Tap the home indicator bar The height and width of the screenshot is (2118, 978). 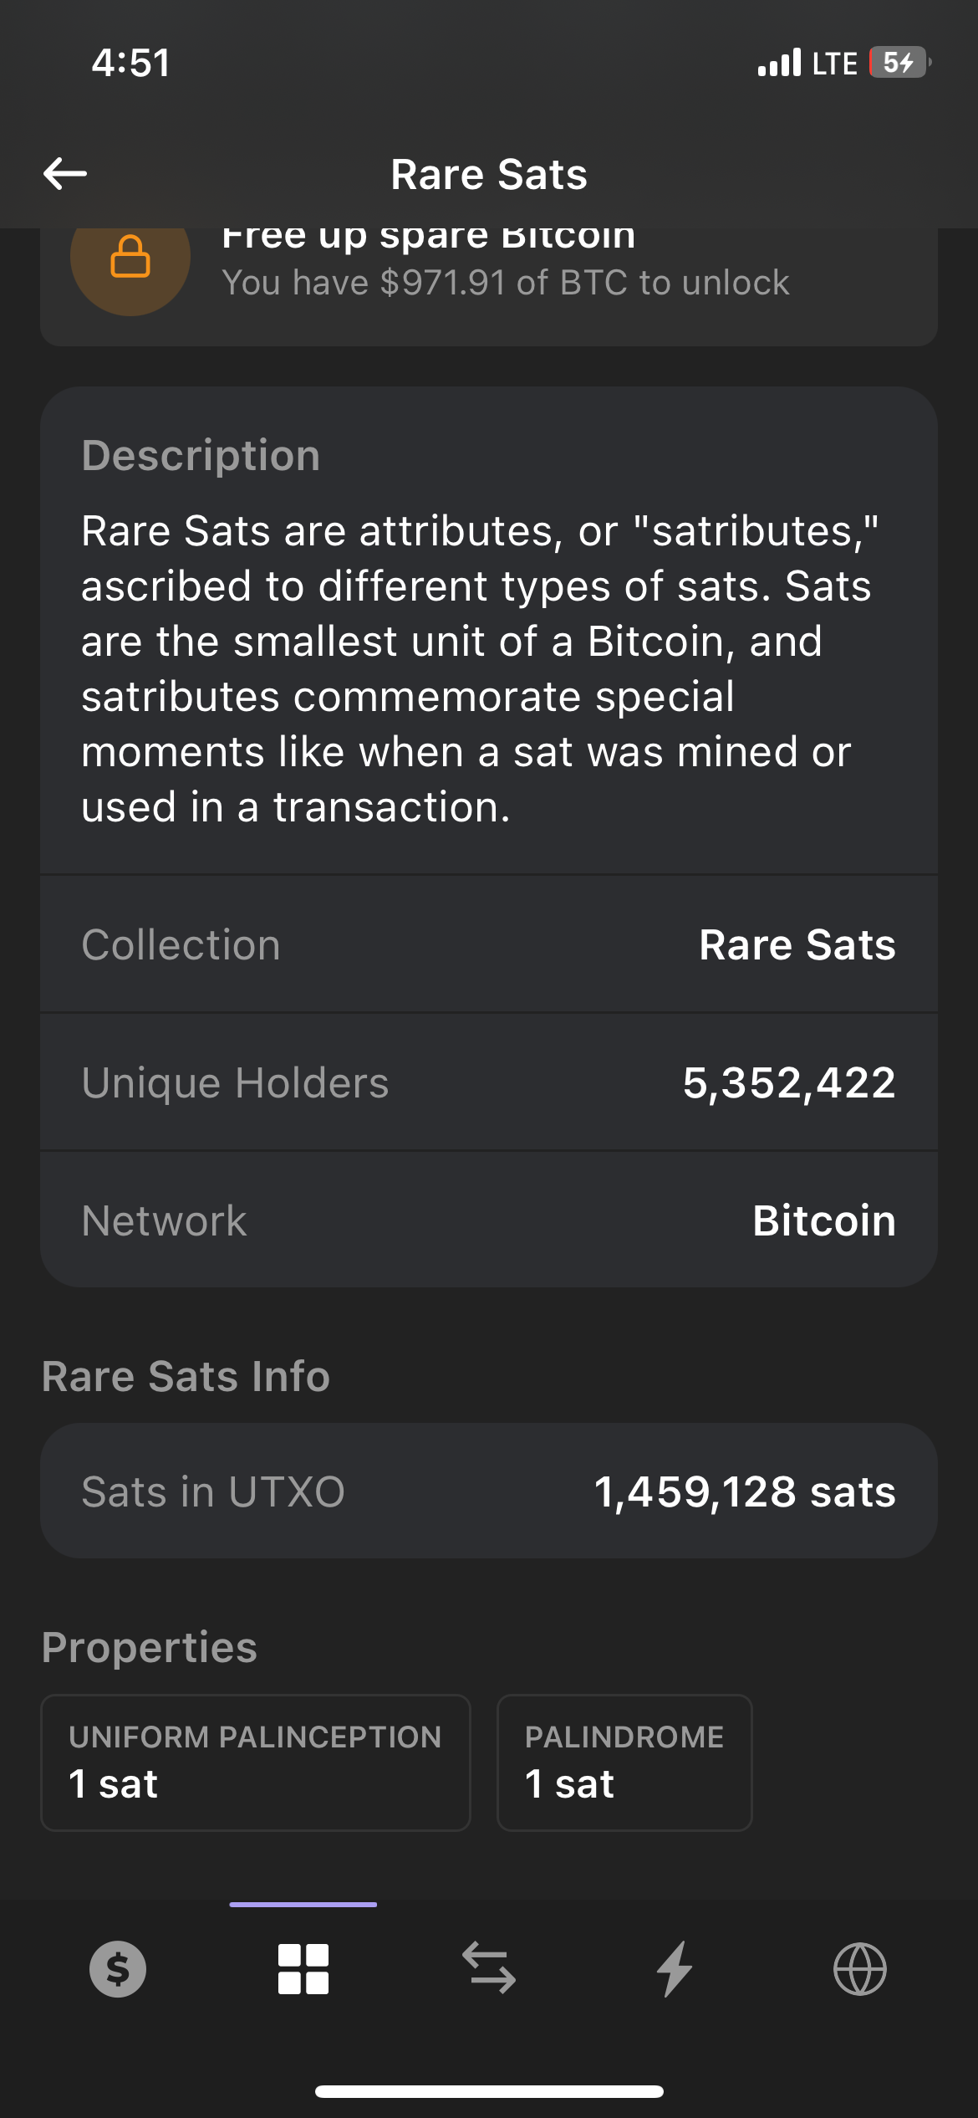click(489, 2091)
